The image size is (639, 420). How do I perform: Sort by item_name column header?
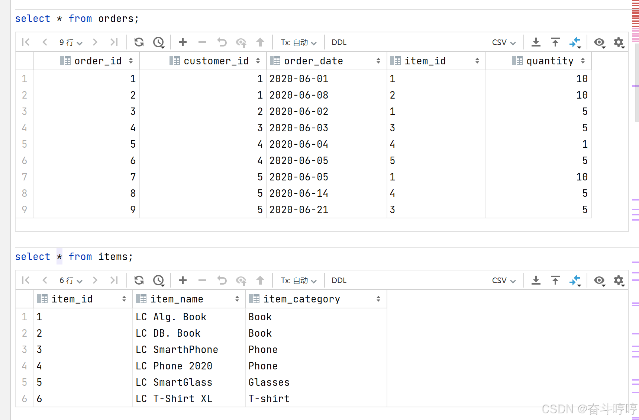[x=189, y=299]
